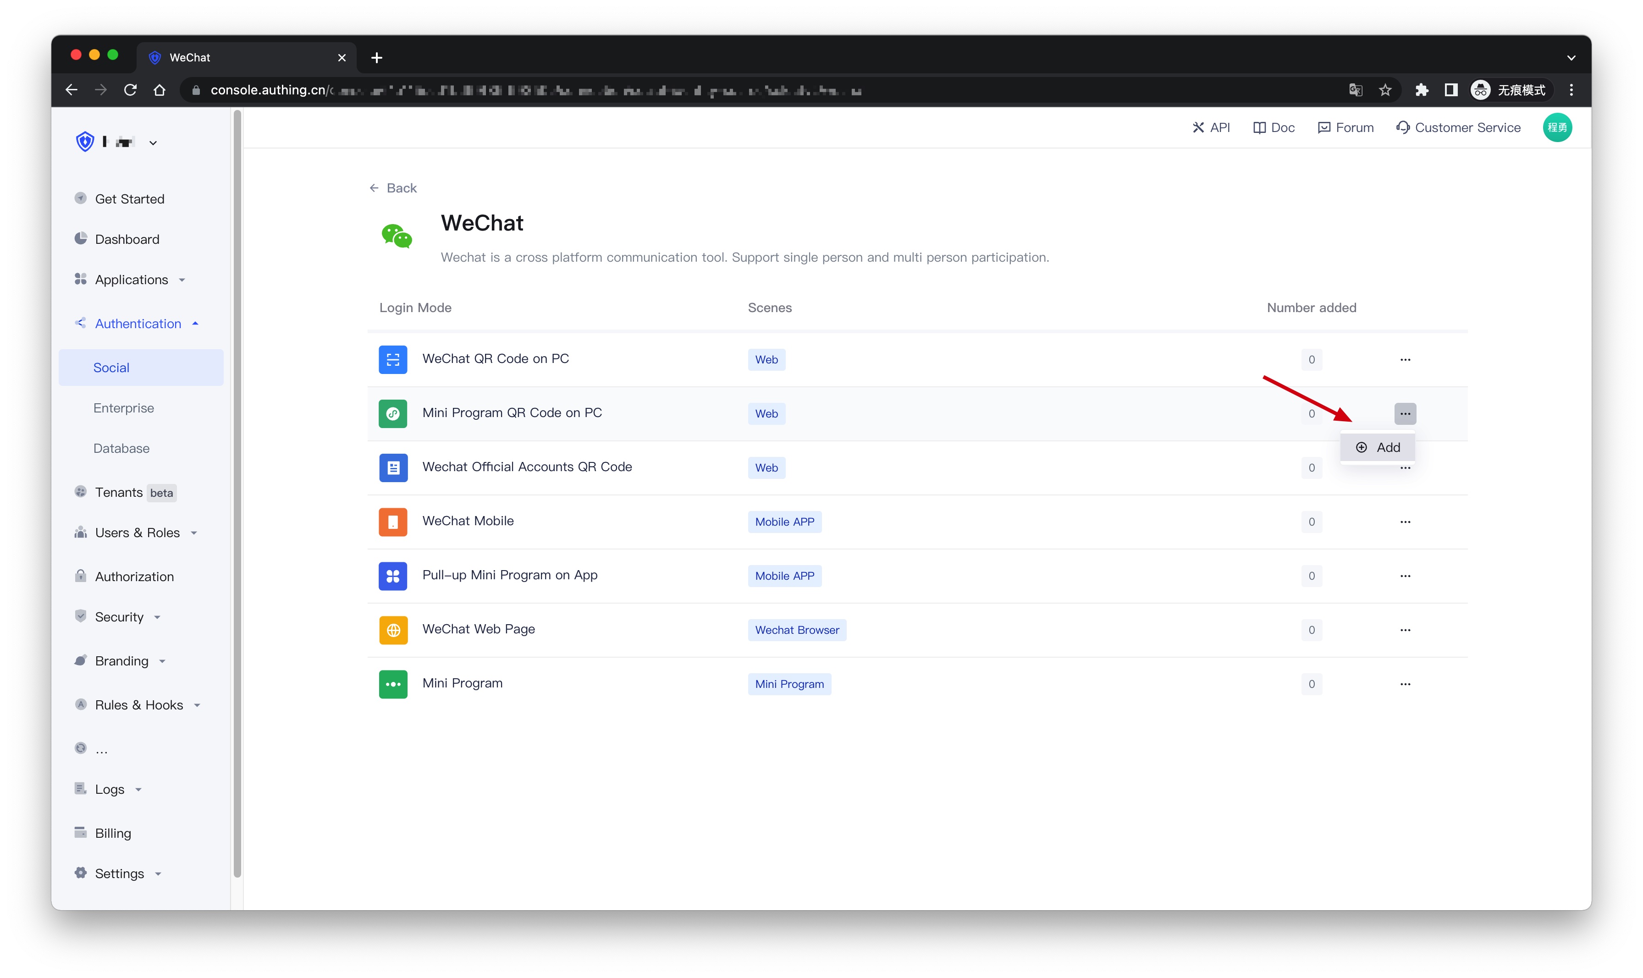Open the three-dot menu for WeChat Mobile
Screen dimensions: 1643x978
[1405, 521]
